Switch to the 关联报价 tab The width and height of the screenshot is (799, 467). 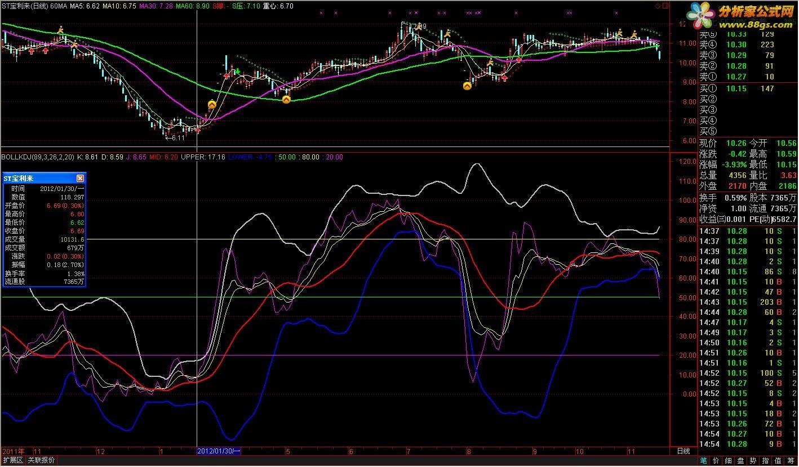42,461
